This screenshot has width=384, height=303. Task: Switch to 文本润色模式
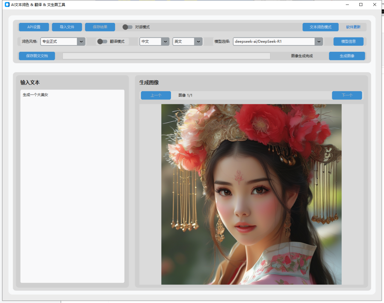(320, 27)
